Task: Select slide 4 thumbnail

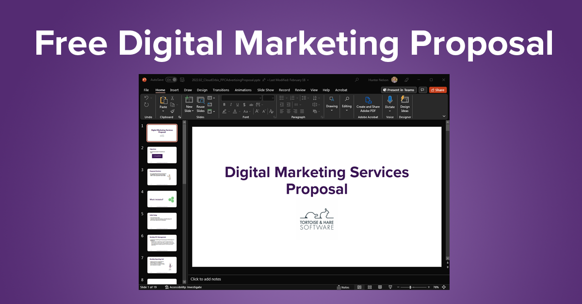Action: (162, 198)
